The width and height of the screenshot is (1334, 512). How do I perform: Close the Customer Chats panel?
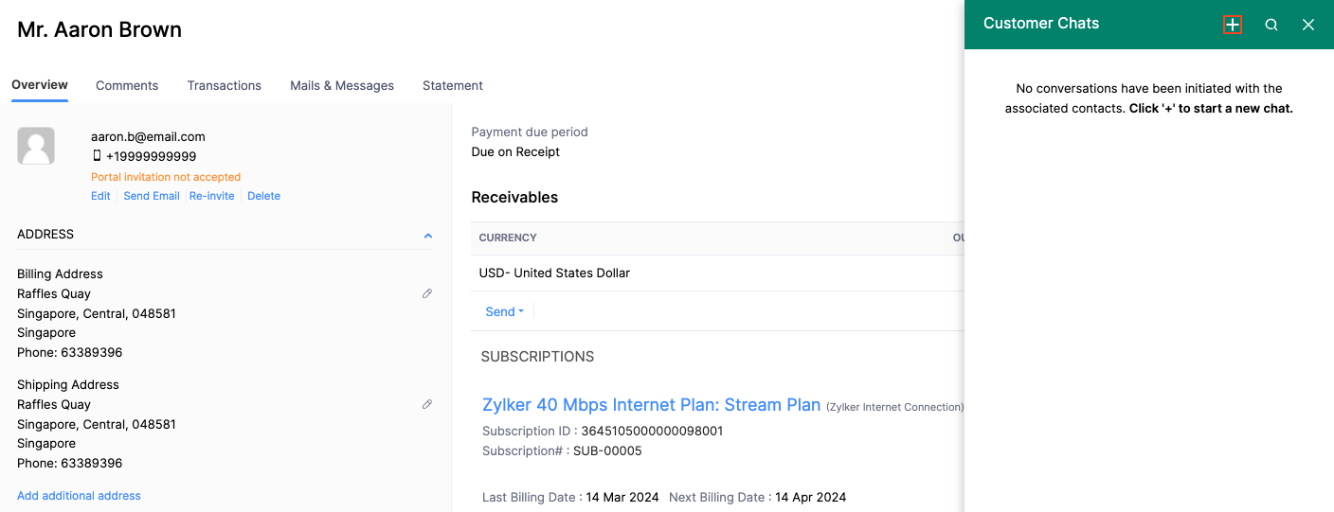1308,25
